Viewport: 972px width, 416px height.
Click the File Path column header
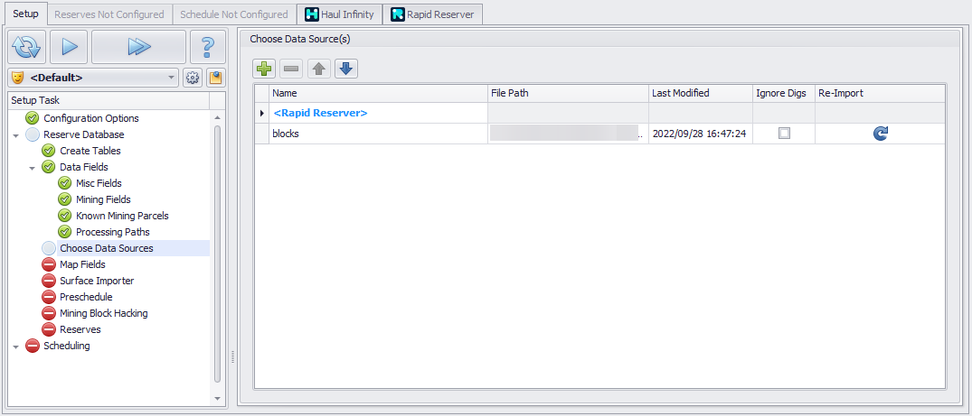[x=568, y=94]
